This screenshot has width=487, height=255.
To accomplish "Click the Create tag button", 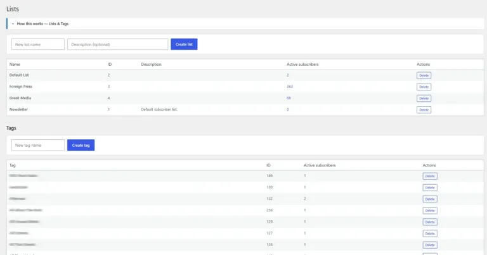I will 81,145.
